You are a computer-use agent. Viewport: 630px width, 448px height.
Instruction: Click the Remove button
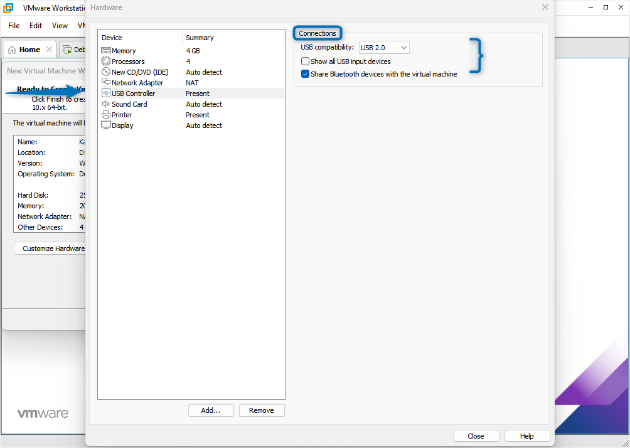point(262,410)
